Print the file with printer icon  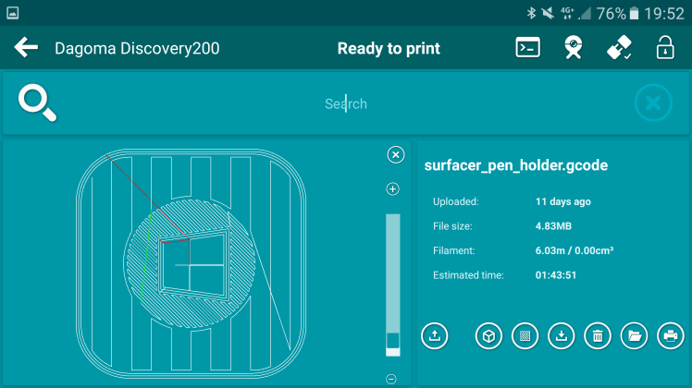click(670, 336)
